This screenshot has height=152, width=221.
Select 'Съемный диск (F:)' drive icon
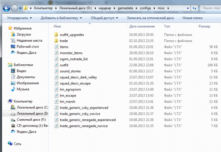coord(13,120)
